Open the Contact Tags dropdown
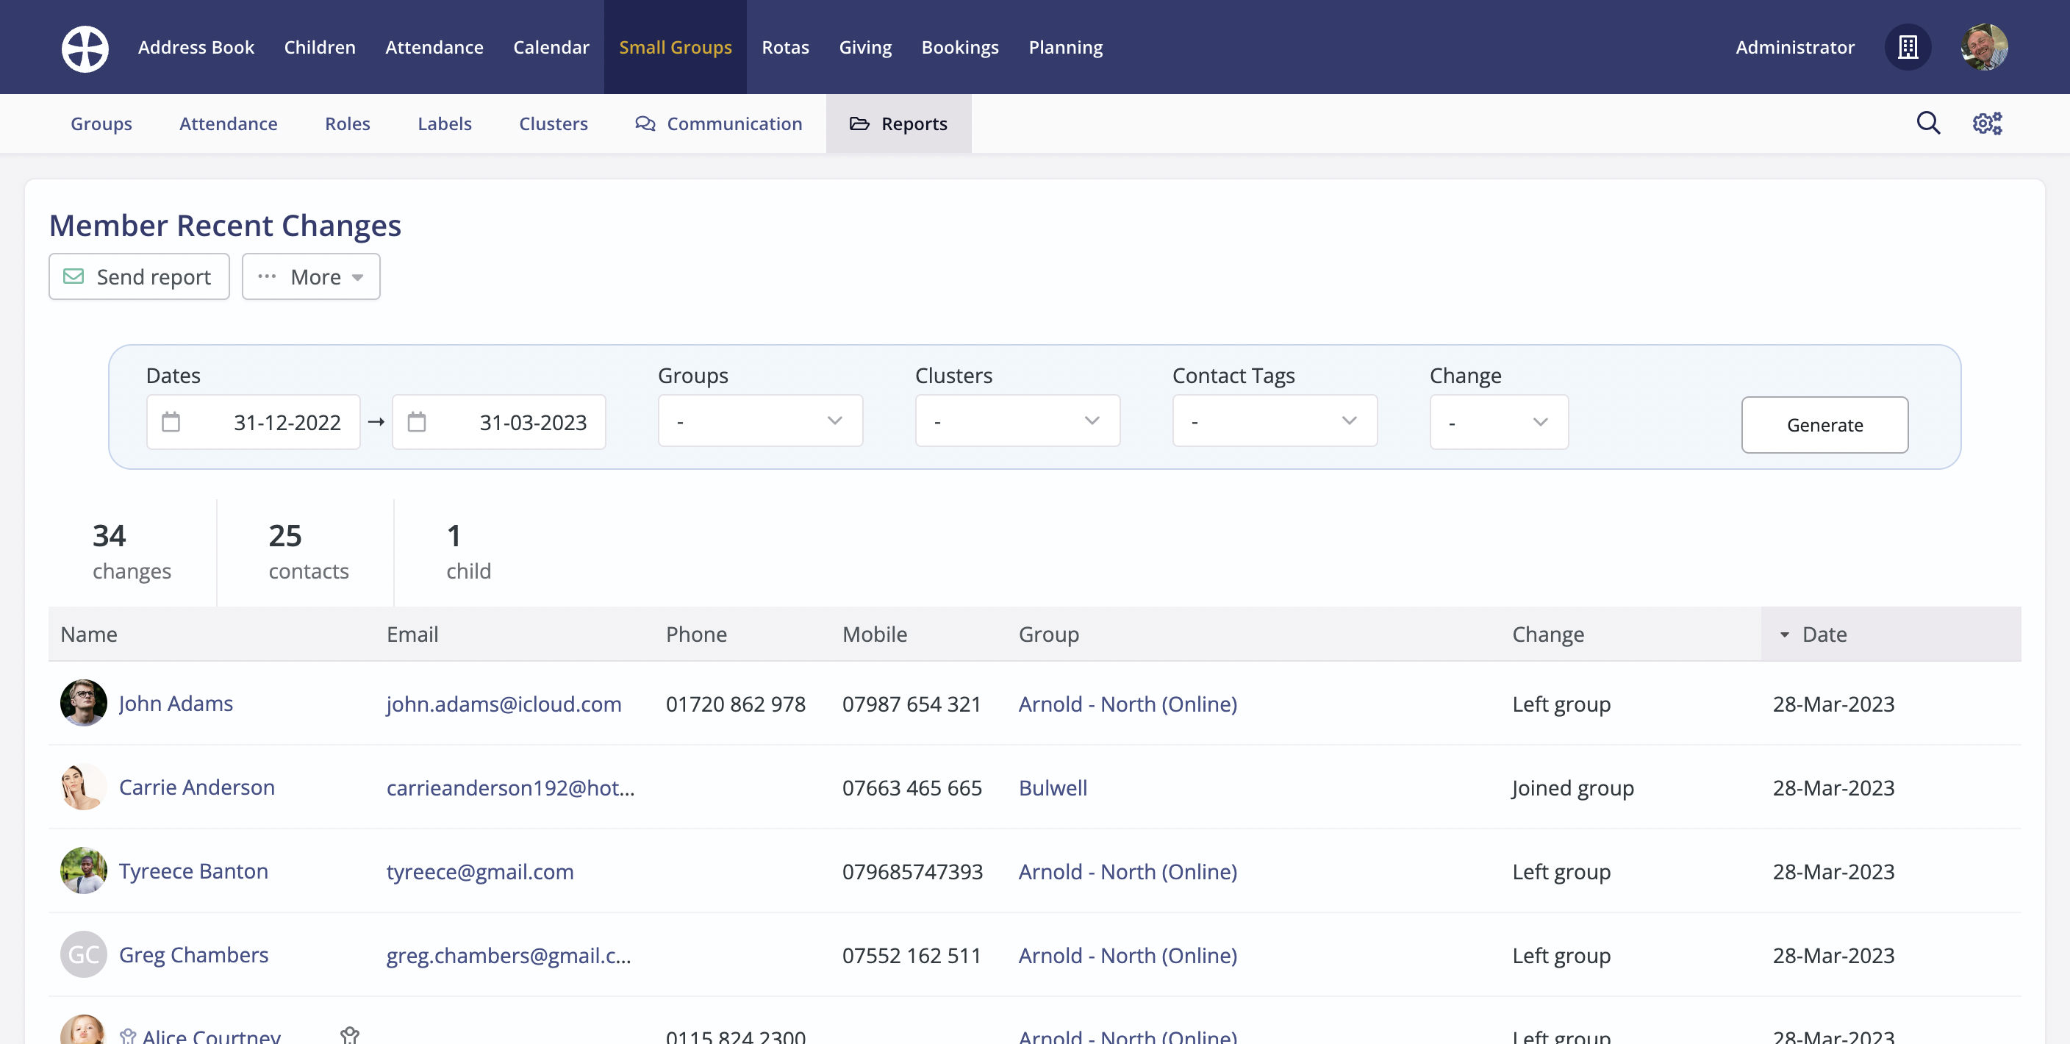 1274,421
